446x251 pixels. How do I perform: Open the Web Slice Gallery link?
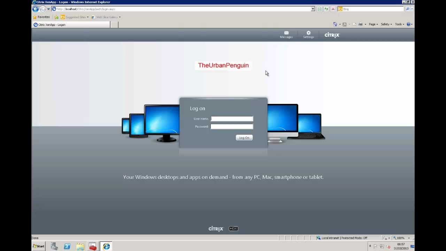tap(106, 17)
